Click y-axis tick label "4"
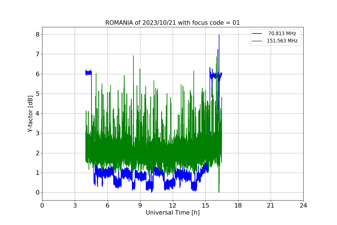 (37, 113)
